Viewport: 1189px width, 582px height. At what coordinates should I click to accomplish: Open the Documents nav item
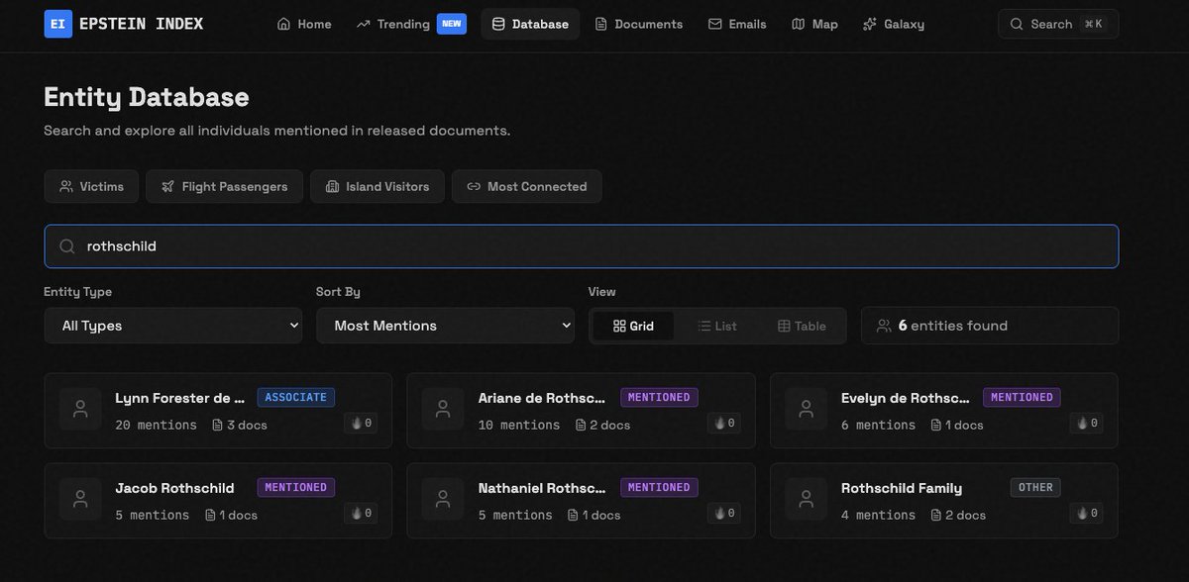tap(638, 24)
